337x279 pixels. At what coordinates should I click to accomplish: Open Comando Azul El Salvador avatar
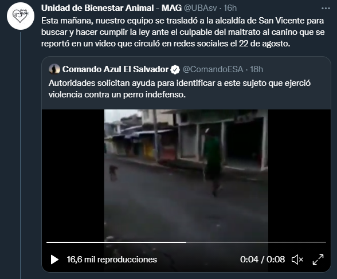[54, 69]
